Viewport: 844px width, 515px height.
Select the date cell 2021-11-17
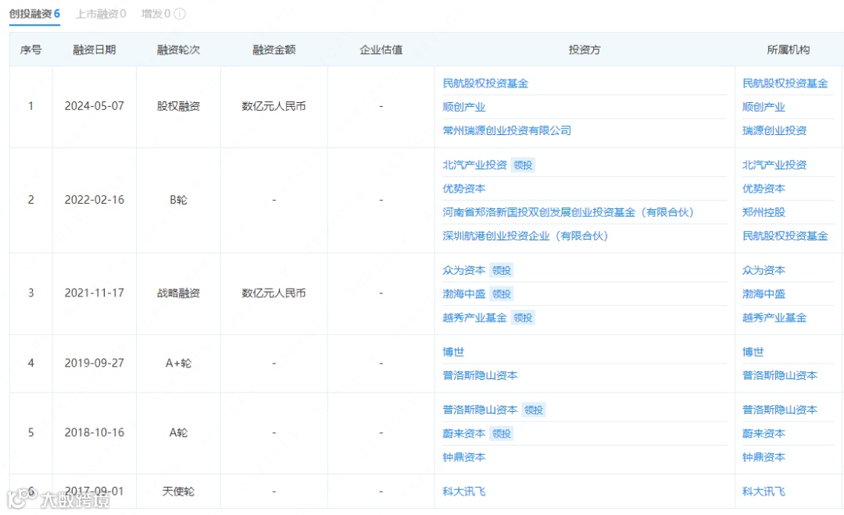[95, 293]
